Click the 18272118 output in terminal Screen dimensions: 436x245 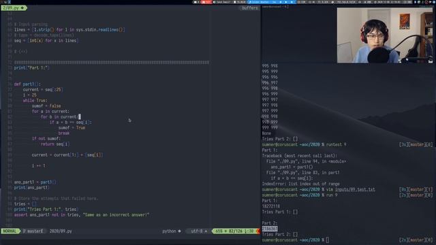[271, 206]
